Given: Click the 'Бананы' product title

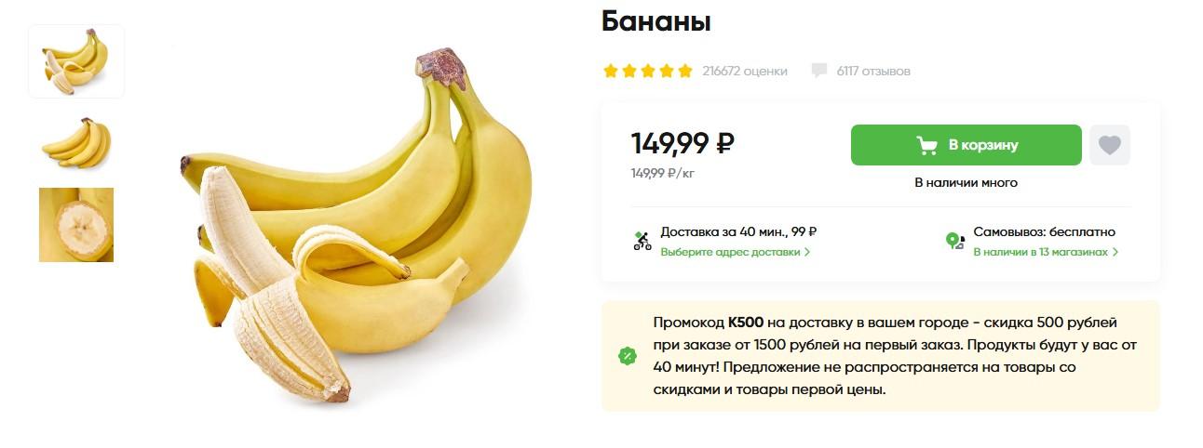Looking at the screenshot, I should click(656, 20).
